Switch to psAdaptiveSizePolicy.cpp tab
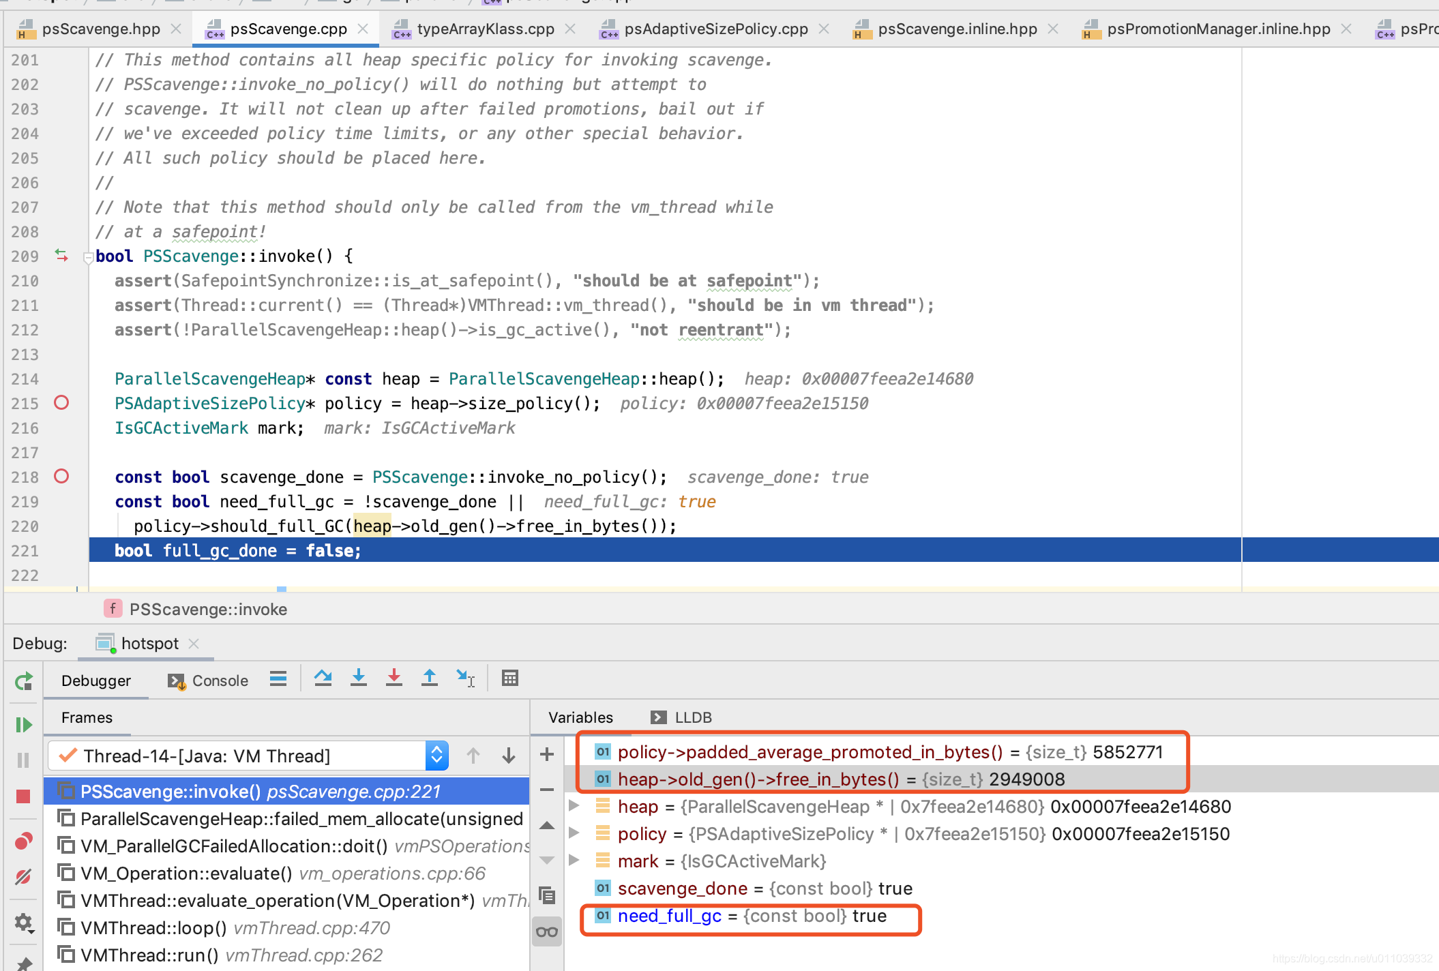Screen dimensions: 1439x971 pyautogui.click(x=715, y=29)
